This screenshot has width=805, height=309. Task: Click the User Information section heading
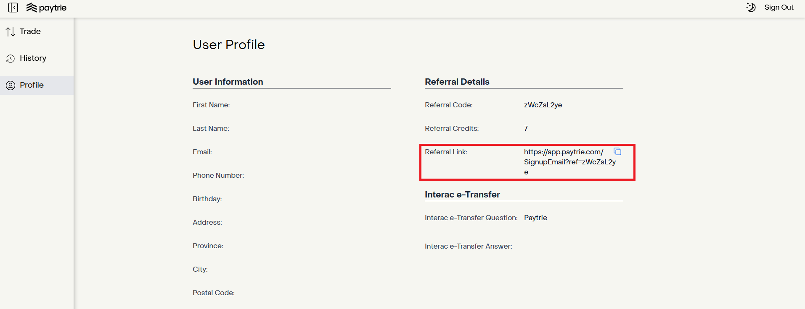228,82
